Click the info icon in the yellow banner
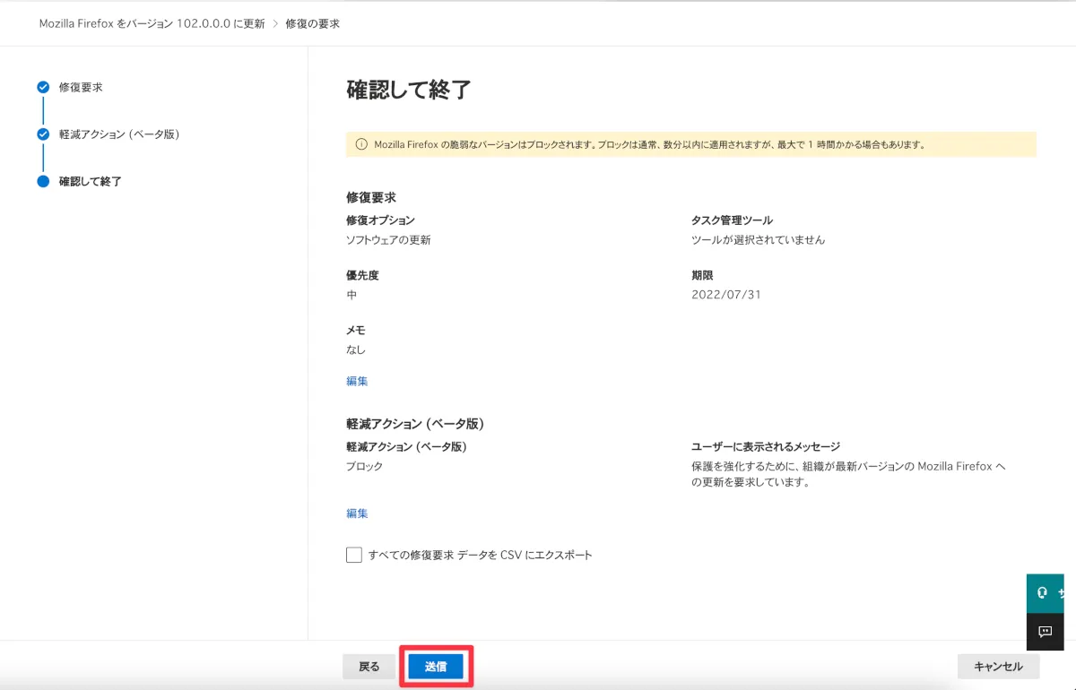Image resolution: width=1076 pixels, height=690 pixels. (x=361, y=144)
